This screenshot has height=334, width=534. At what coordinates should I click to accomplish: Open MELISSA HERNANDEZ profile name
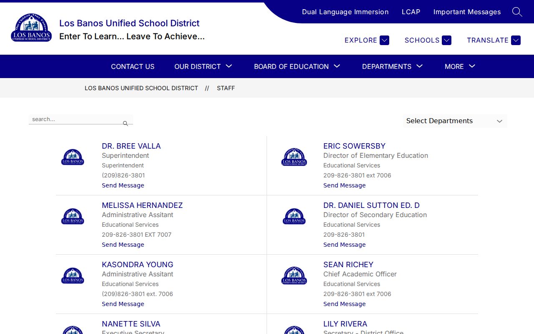pos(142,205)
